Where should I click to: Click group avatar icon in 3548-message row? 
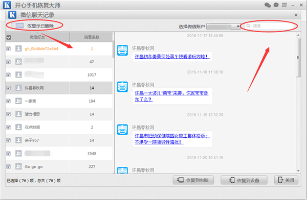[x=18, y=154]
